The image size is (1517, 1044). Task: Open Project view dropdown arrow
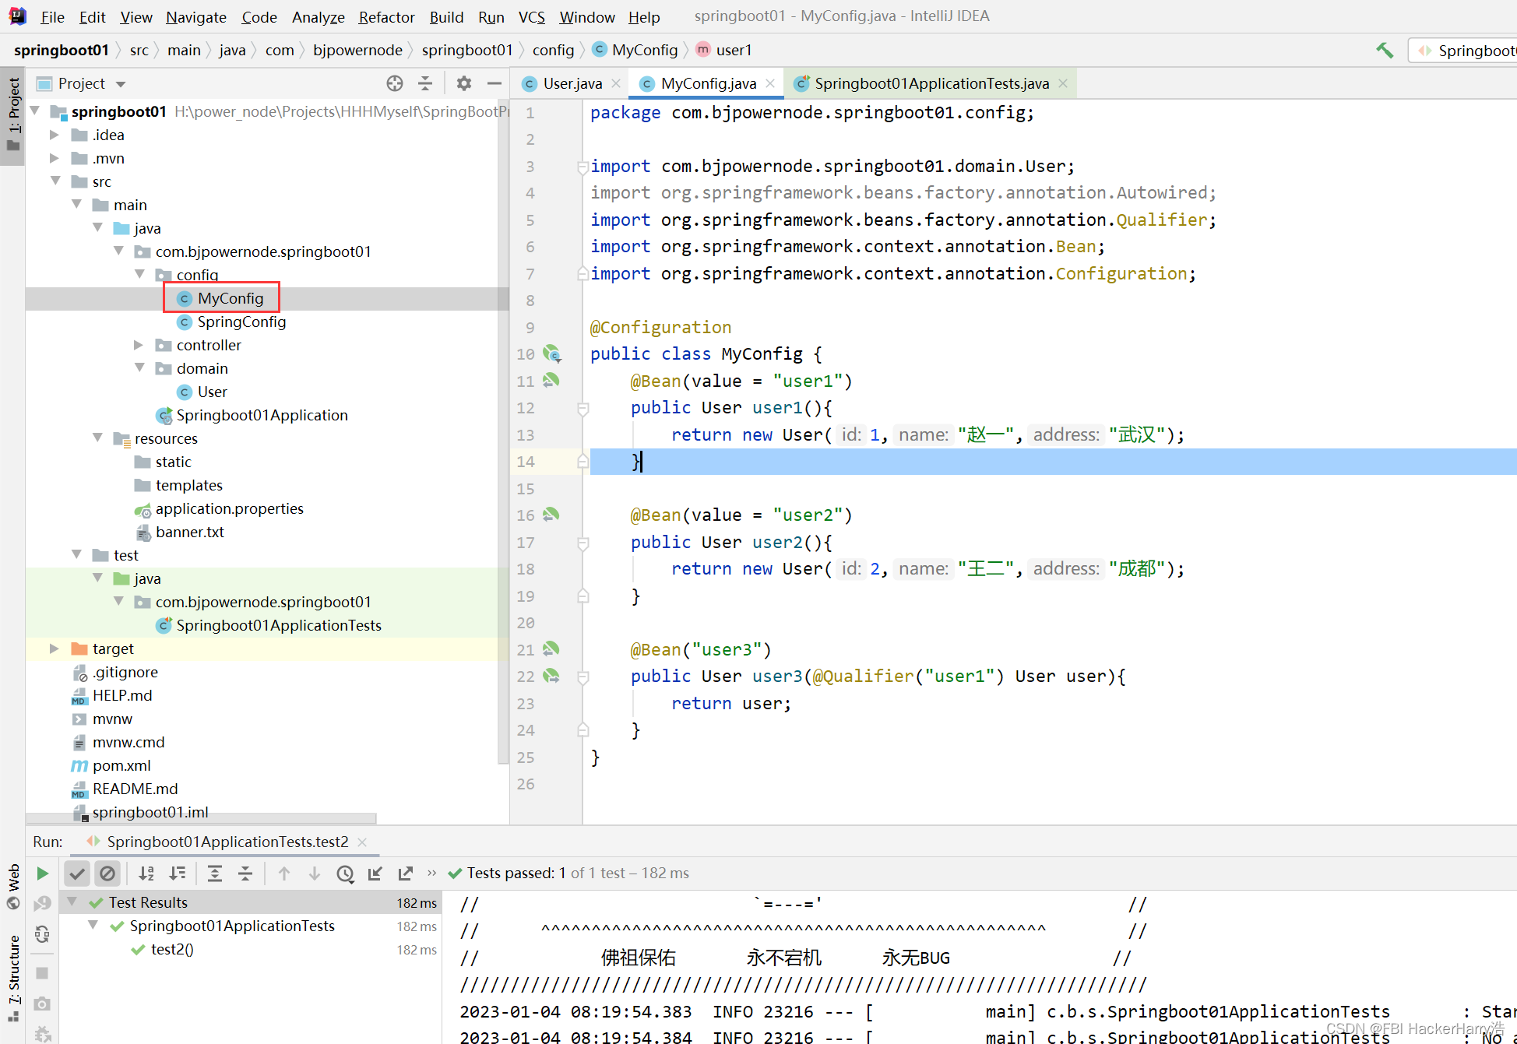121,84
